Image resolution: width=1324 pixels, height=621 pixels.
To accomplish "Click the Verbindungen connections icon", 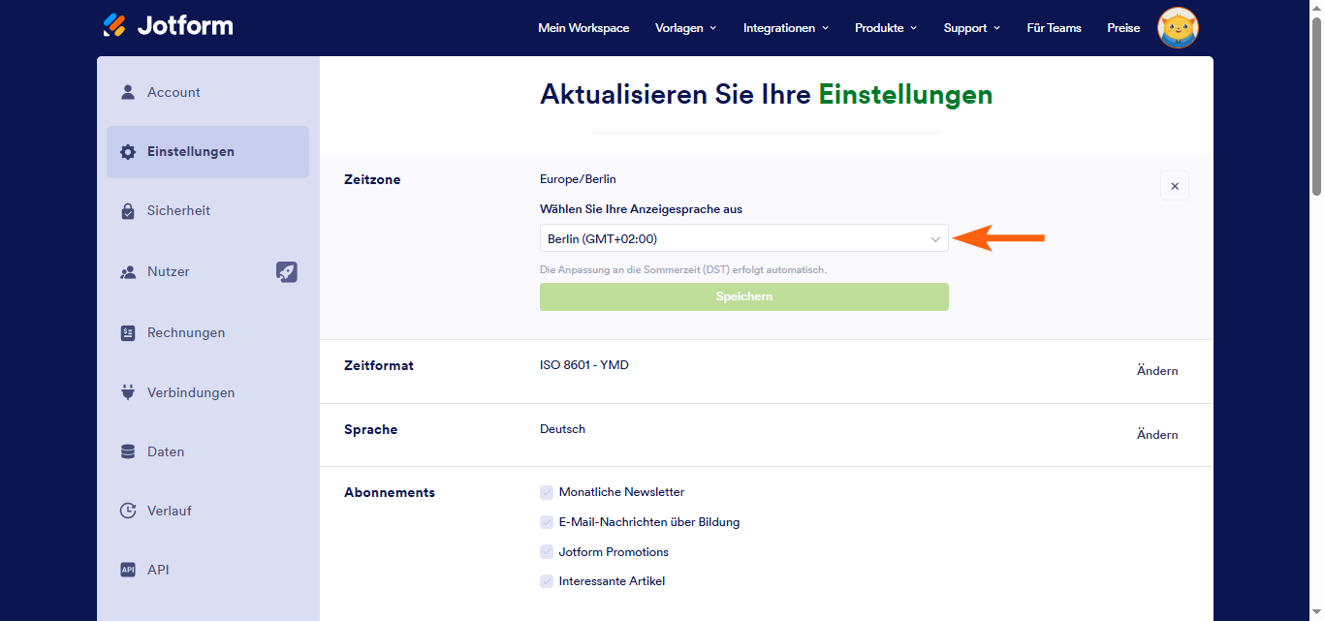I will point(127,391).
